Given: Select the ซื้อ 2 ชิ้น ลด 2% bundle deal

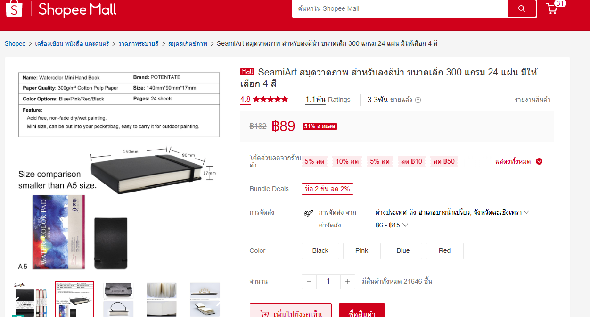Looking at the screenshot, I should click(328, 189).
